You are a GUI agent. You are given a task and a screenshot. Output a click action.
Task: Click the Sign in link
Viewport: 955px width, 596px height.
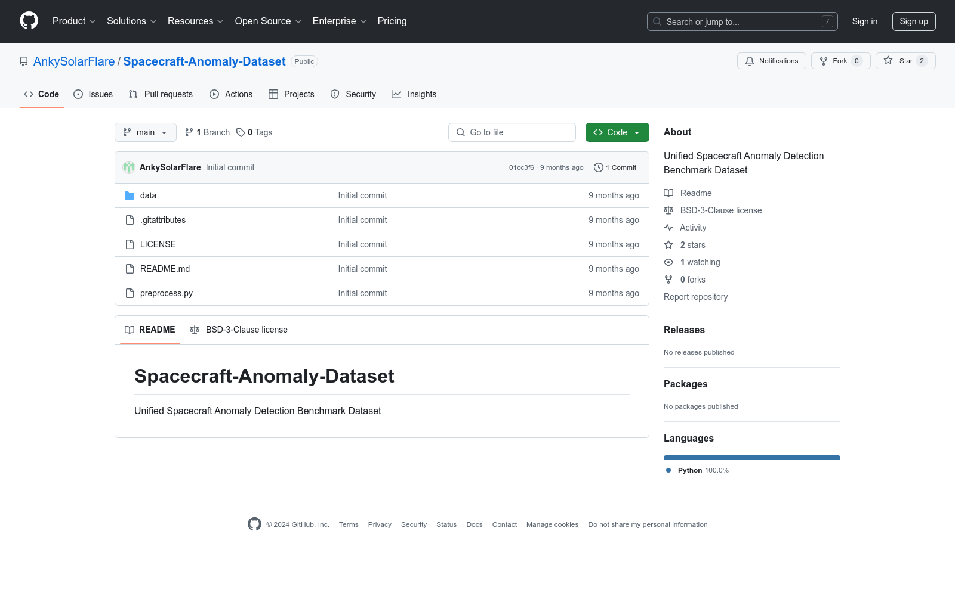[865, 21]
